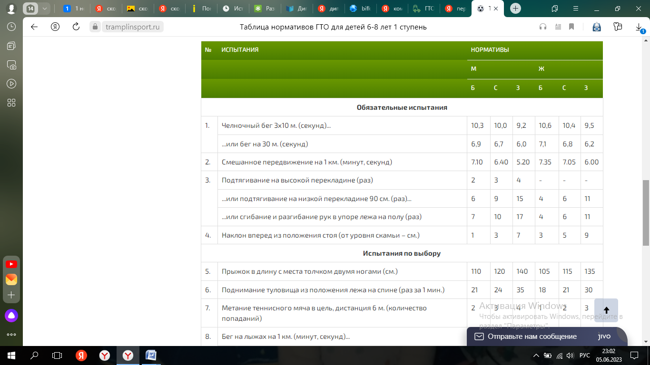Launch Alice voice assistant

[11, 315]
